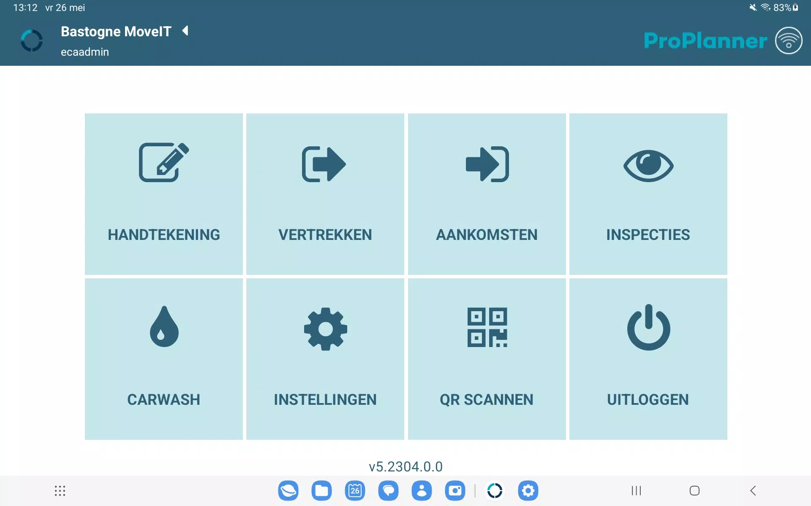Toggle visibility with eye icon in INSPECTIES

648,164
